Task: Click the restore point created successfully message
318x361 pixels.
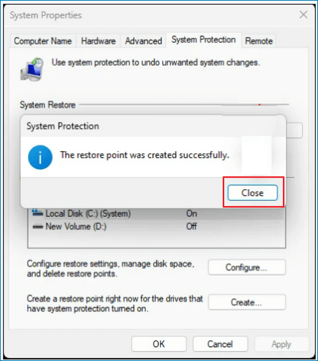Action: pos(145,155)
